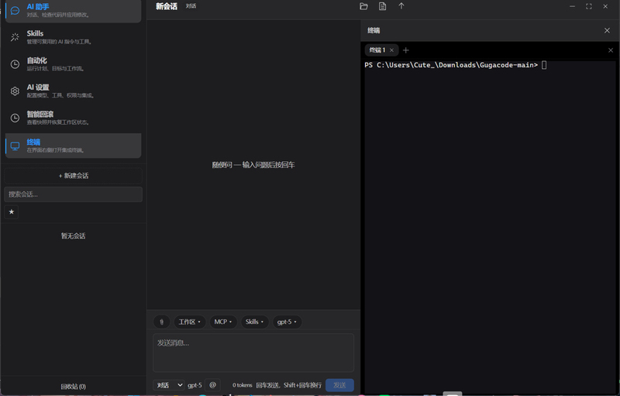620x396 pixels.
Task: Click the + 新建会话 button
Action: (x=73, y=175)
